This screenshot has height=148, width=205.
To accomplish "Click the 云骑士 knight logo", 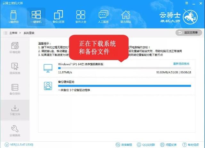I will [190, 17].
